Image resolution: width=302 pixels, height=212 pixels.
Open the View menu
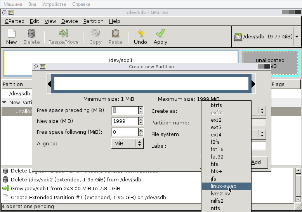50,21
